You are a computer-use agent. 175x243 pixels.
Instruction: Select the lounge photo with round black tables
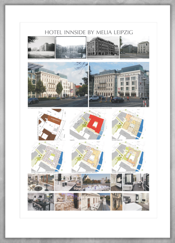41,182
